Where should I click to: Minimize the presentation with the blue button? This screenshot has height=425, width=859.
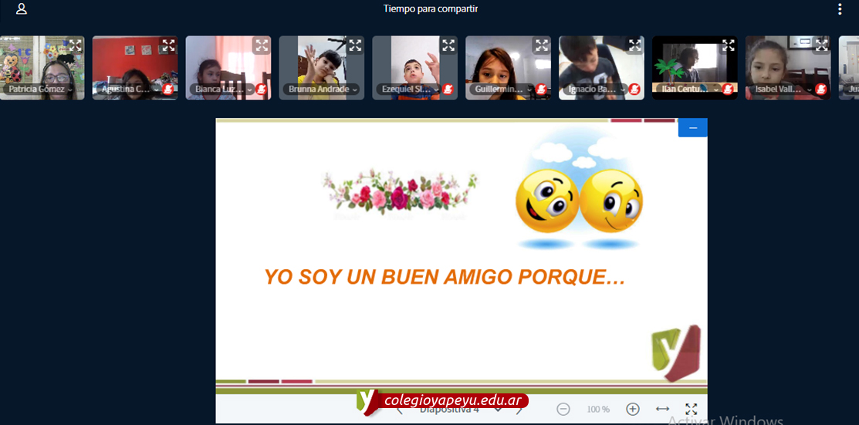coord(692,127)
